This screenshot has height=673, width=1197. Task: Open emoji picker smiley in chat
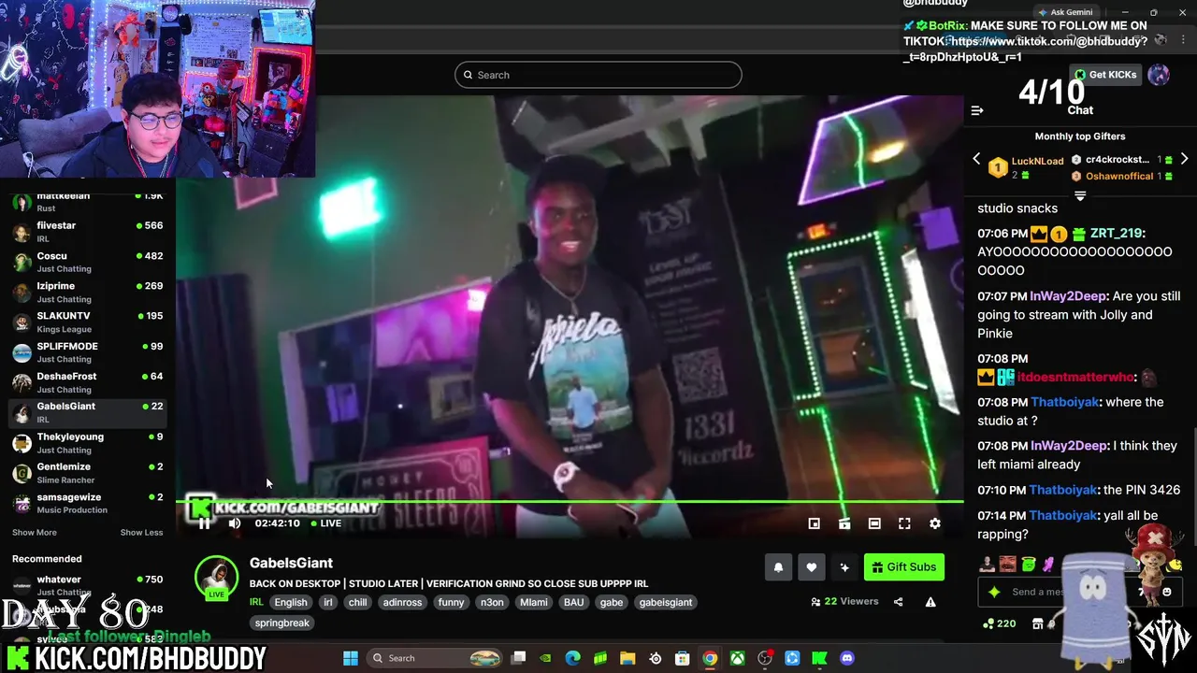pyautogui.click(x=1166, y=592)
